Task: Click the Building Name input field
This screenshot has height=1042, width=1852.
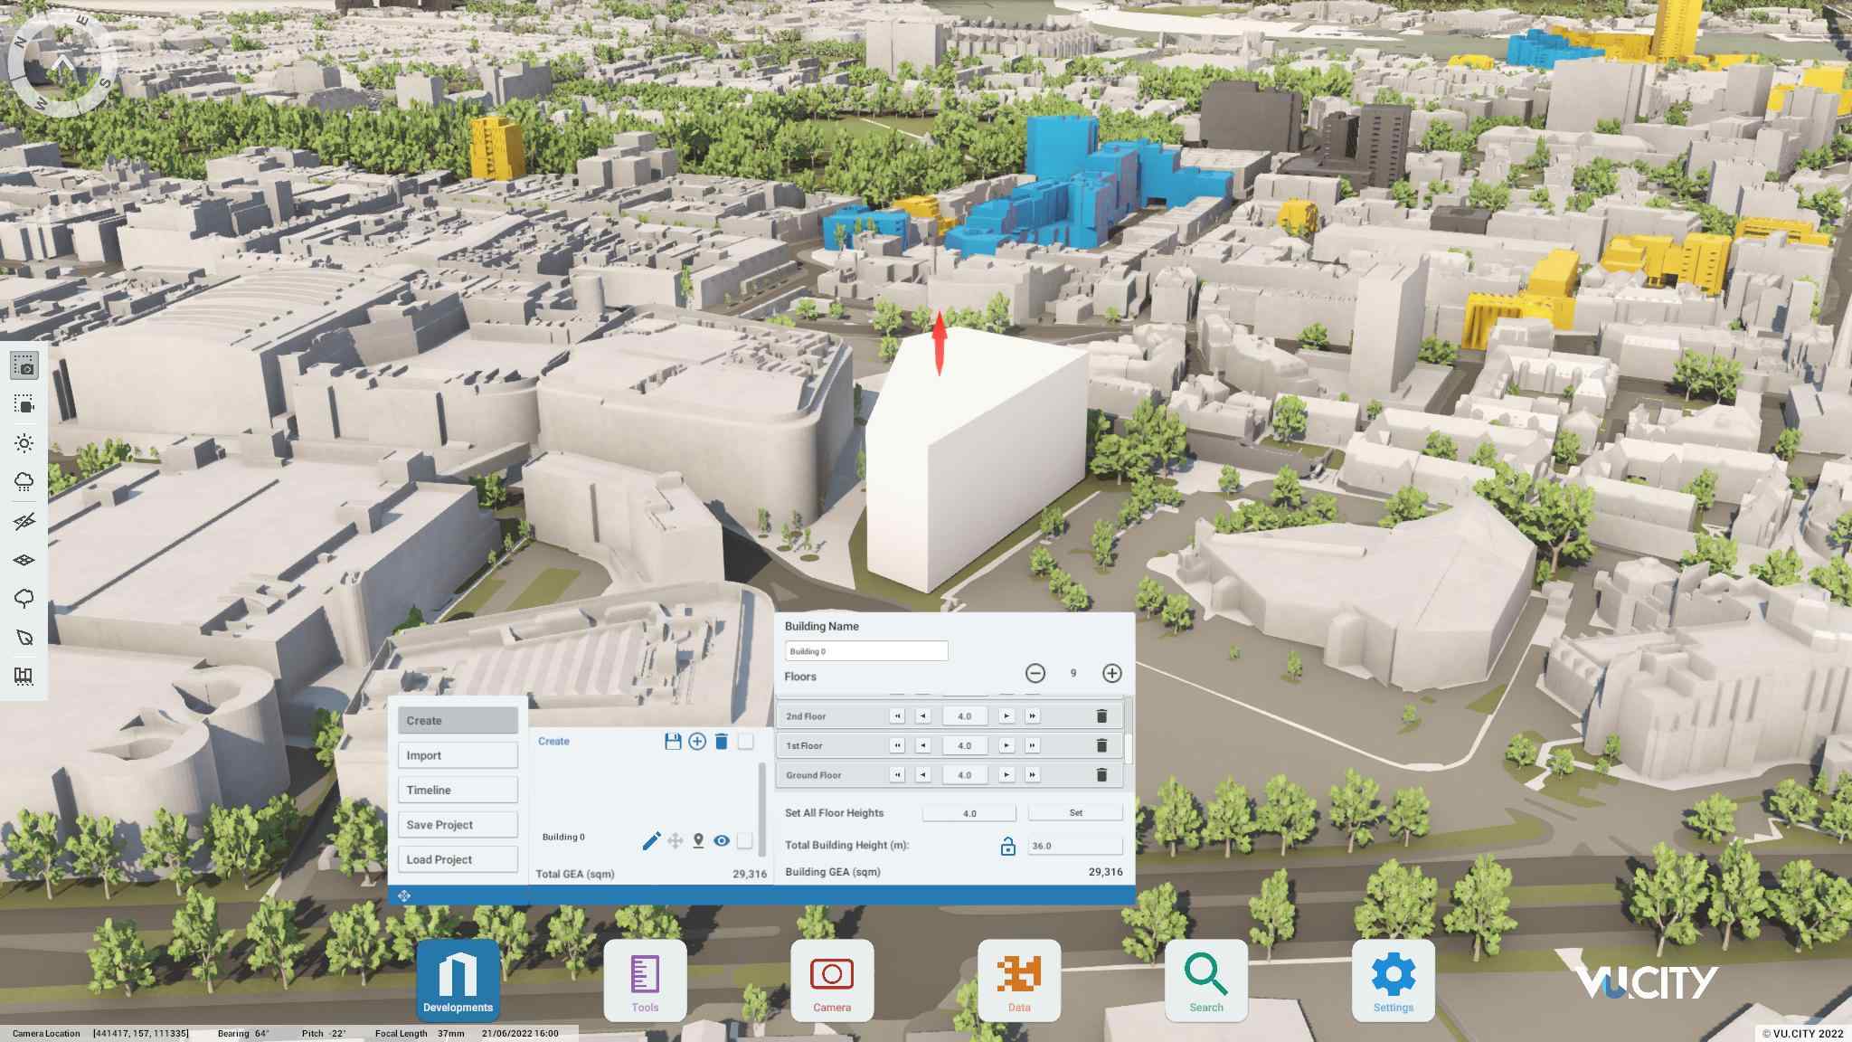Action: pos(865,650)
